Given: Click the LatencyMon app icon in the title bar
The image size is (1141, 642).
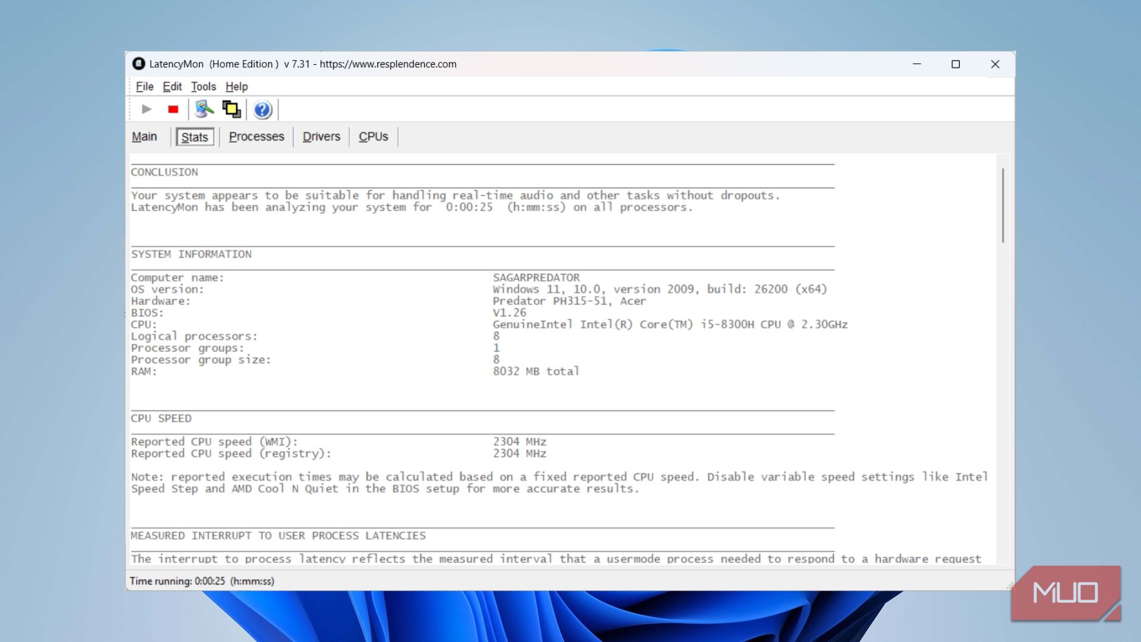Looking at the screenshot, I should [138, 64].
